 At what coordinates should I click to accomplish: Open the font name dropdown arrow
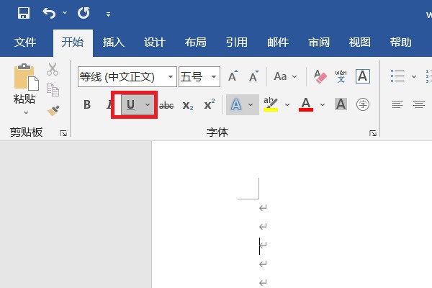click(171, 76)
